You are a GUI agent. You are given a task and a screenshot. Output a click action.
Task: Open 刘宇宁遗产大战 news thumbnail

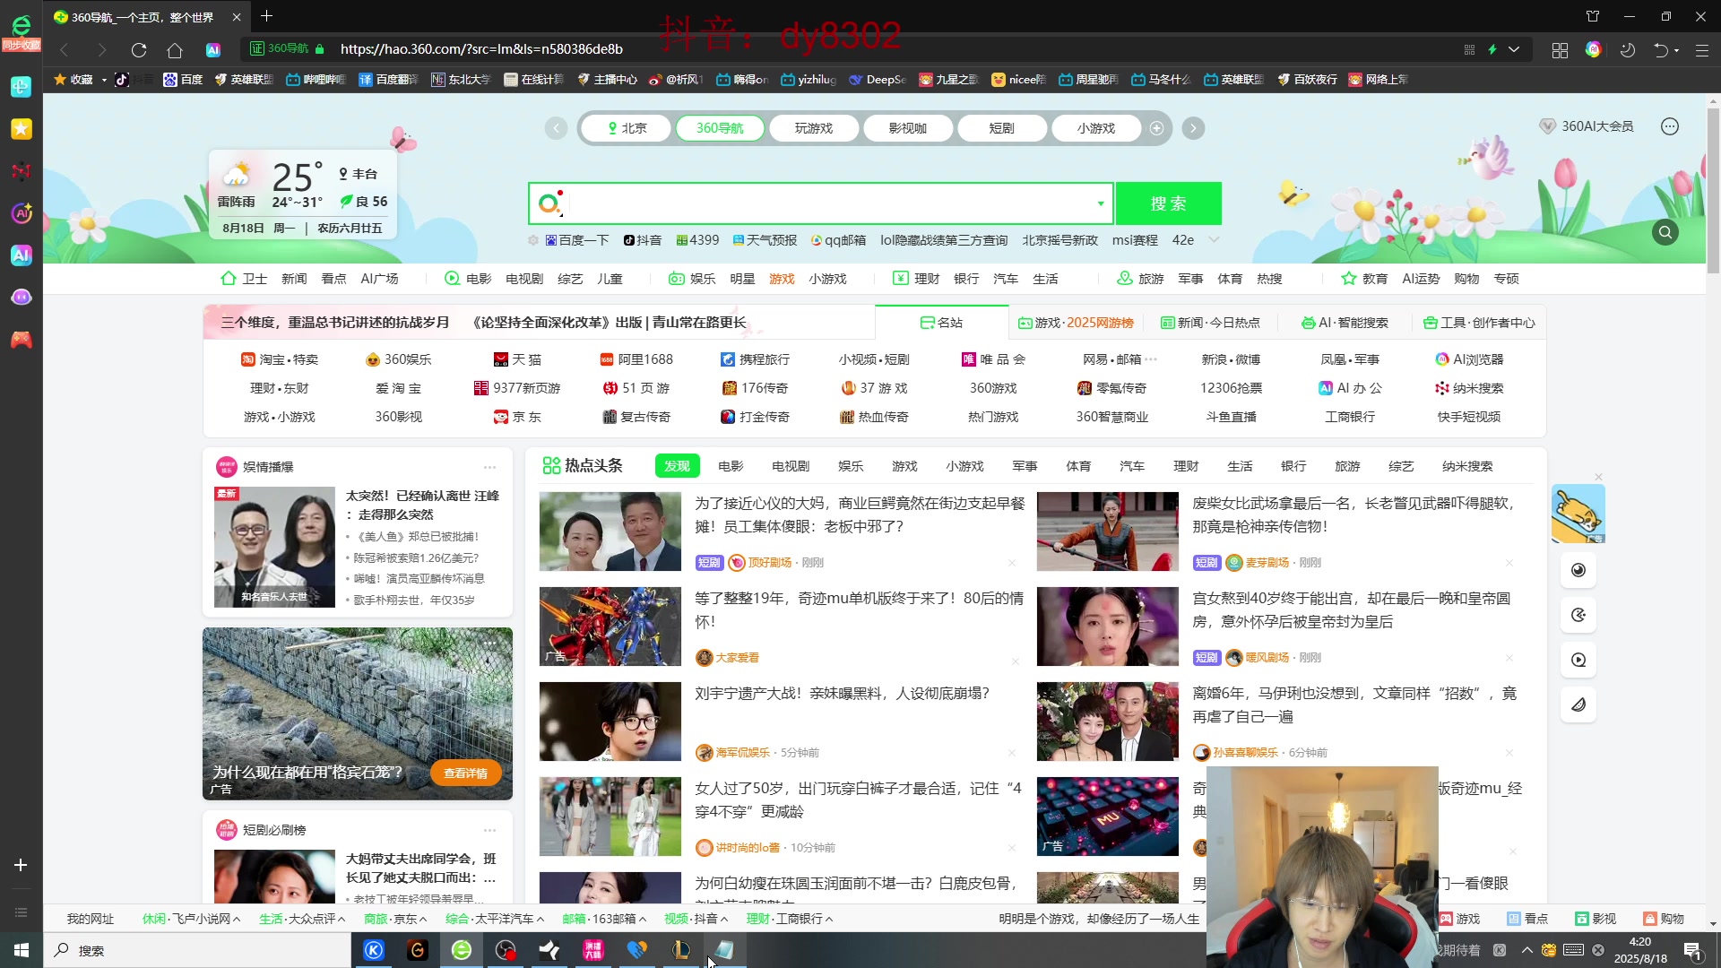(610, 722)
